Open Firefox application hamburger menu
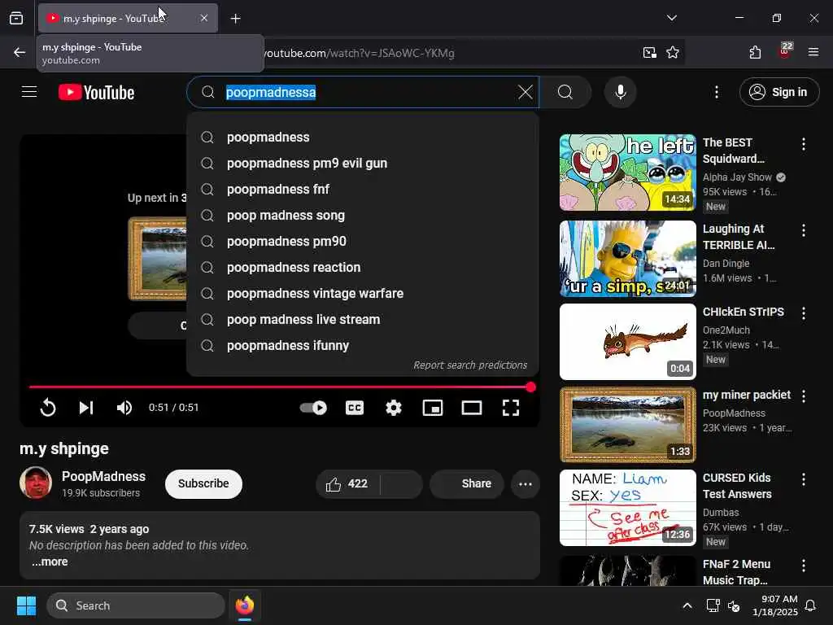Screen dimensions: 833x625 (813, 52)
